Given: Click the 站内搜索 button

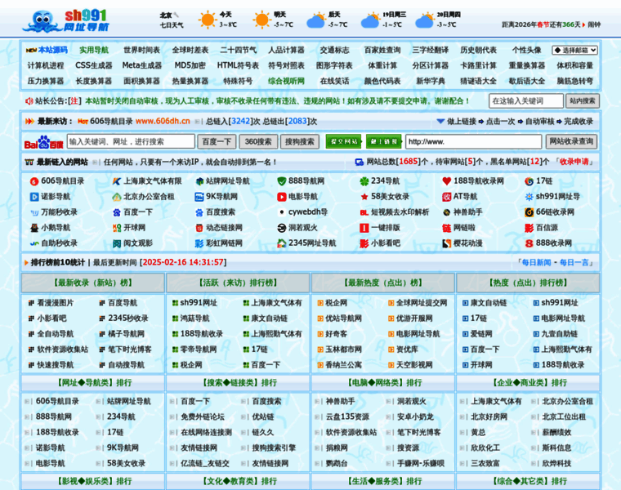Looking at the screenshot, I should click(x=582, y=101).
